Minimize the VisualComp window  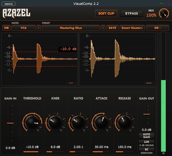coord(162,3)
